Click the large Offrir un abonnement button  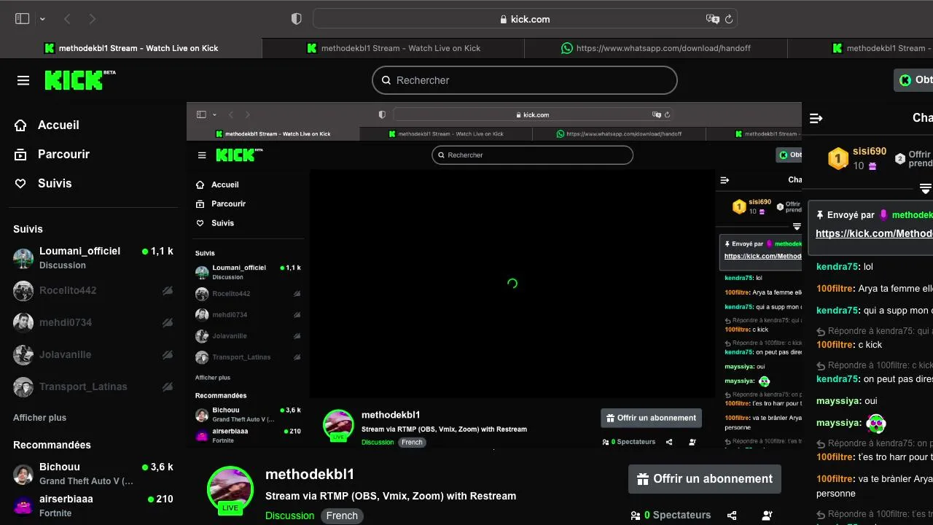pyautogui.click(x=705, y=479)
